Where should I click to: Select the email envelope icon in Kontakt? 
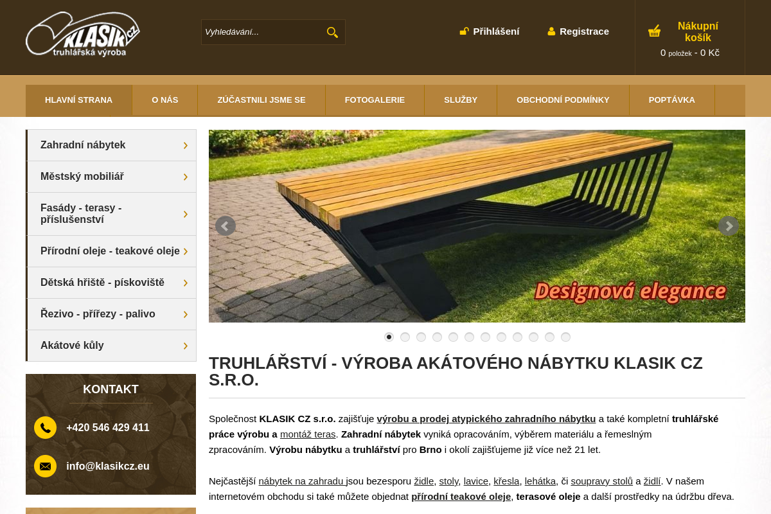click(45, 466)
